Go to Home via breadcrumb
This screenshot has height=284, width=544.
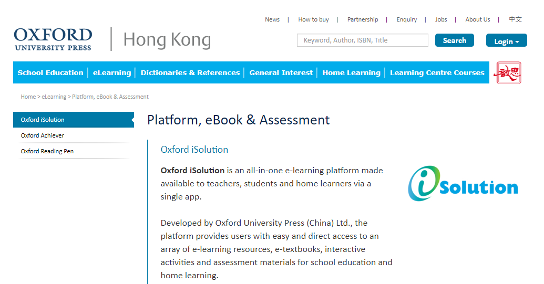click(28, 97)
